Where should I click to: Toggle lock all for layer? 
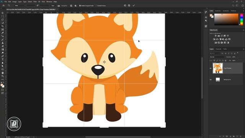225,61
